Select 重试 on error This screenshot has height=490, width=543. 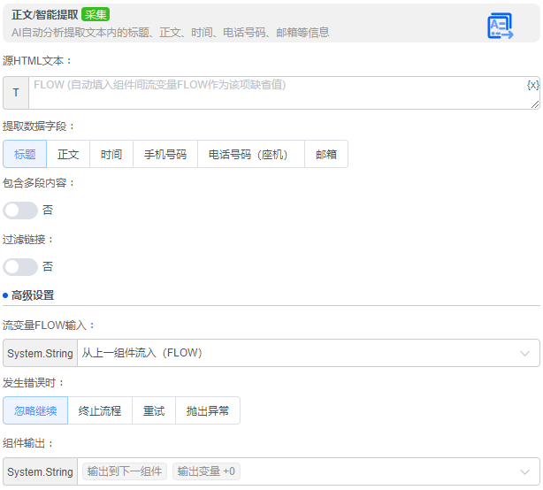point(154,410)
